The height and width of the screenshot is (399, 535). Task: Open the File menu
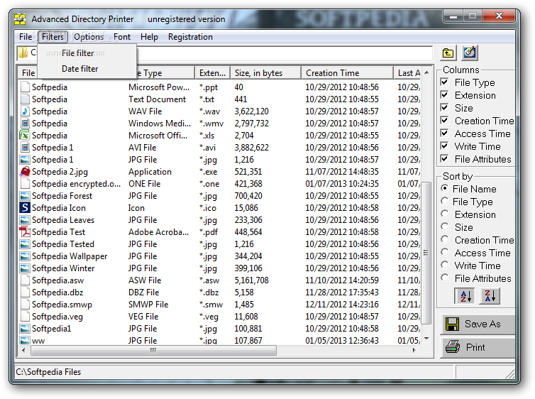(26, 37)
